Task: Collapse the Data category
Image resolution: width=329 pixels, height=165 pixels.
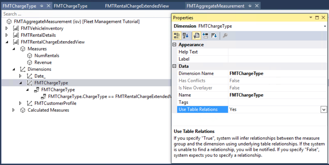Action: [x=174, y=66]
